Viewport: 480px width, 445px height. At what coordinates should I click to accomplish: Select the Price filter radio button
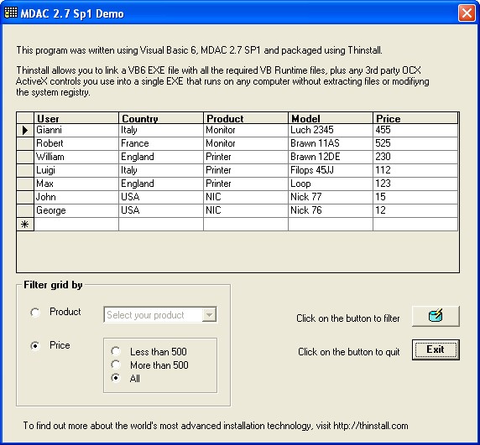tap(35, 345)
